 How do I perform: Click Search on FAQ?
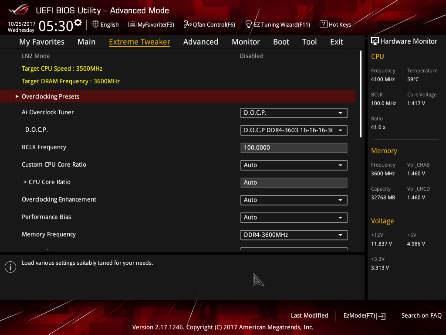click(422, 315)
